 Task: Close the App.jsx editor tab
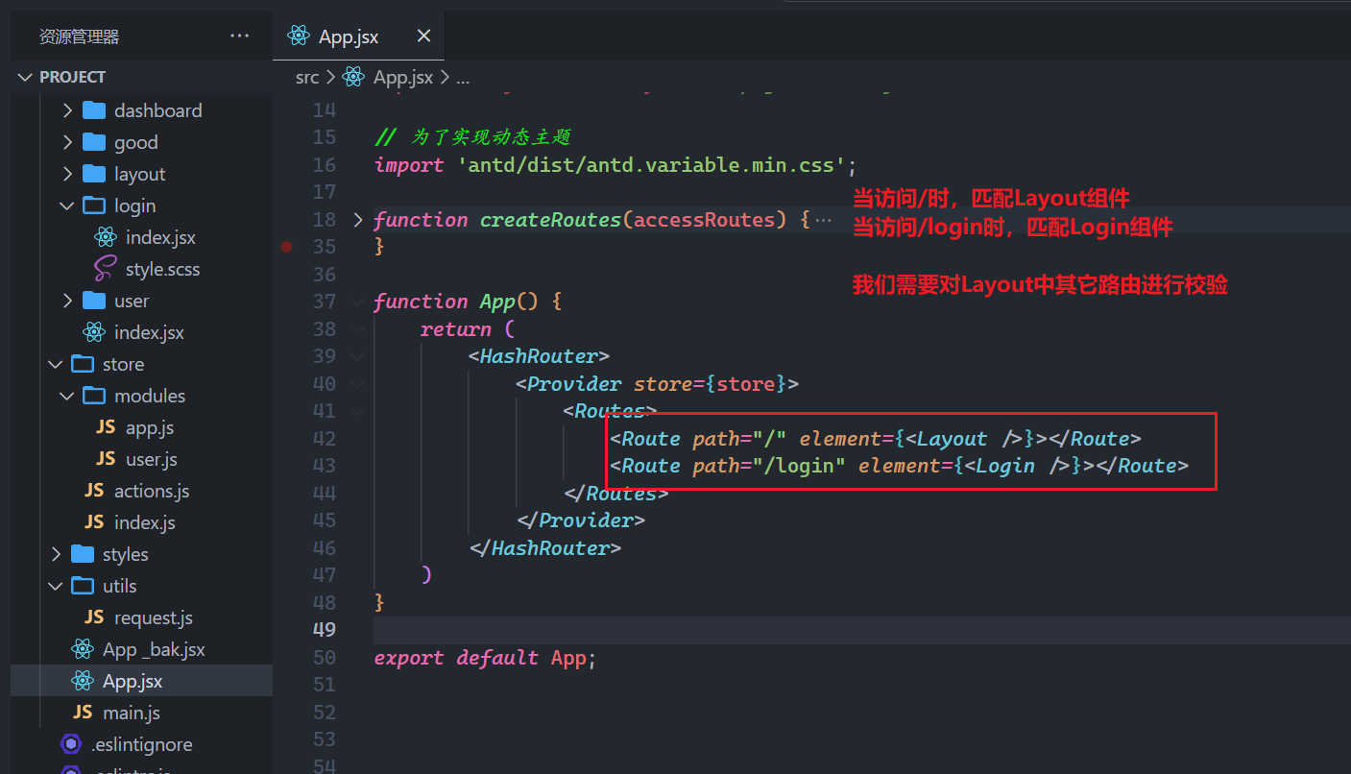click(x=423, y=36)
